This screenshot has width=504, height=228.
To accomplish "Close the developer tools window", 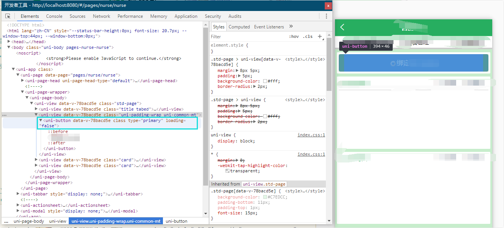I will pos(328,6).
